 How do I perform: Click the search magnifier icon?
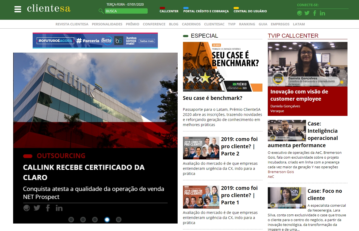pyautogui.click(x=101, y=11)
